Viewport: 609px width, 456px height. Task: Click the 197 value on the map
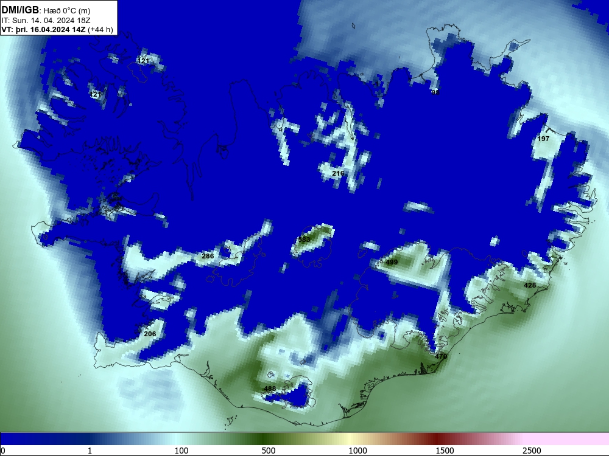pos(543,139)
